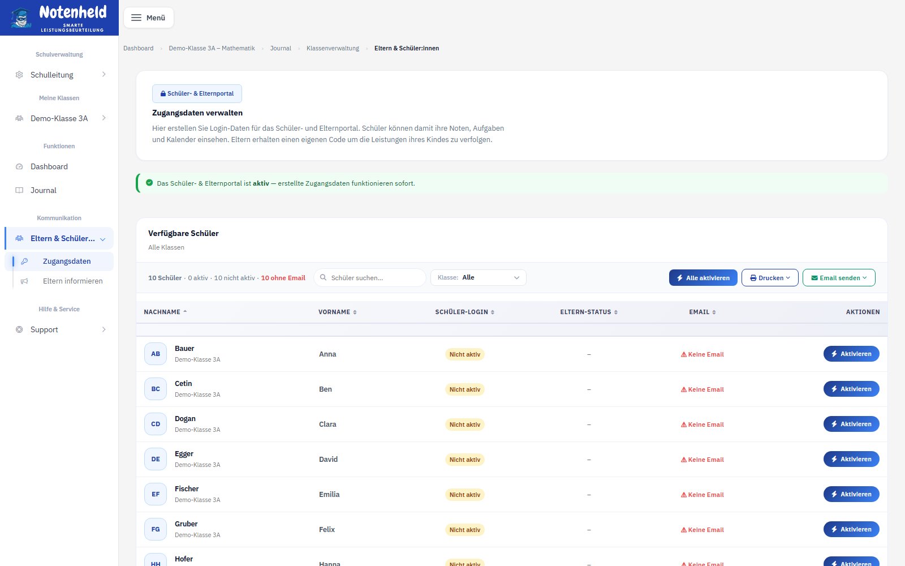Open the Drucken dropdown

click(770, 277)
